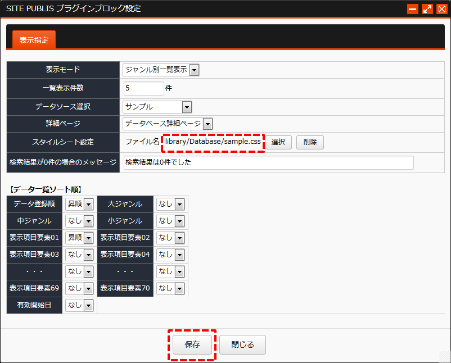Open the 表示モード dropdown
Screen dimensions: 451x363
161,70
